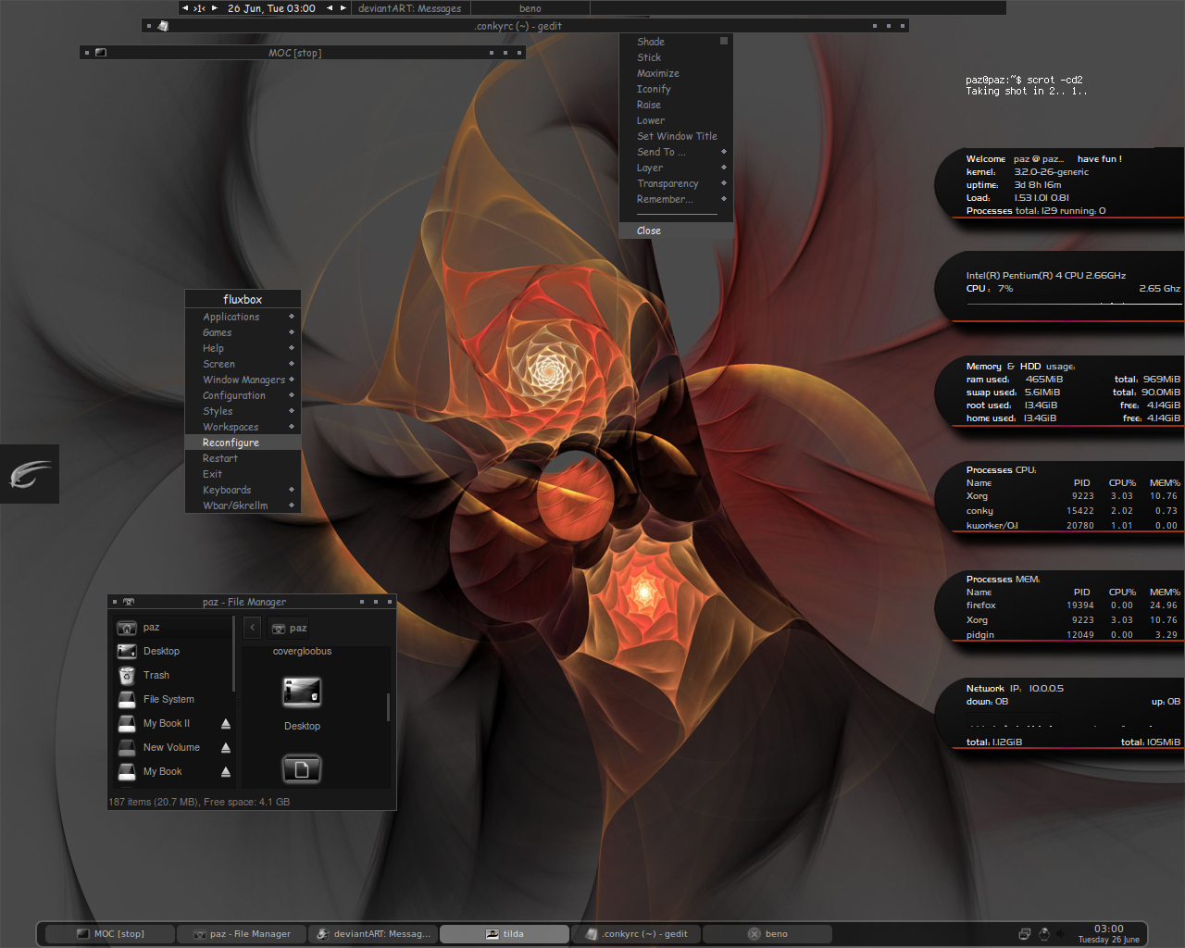Go back in file manager using arrow button

(x=253, y=628)
